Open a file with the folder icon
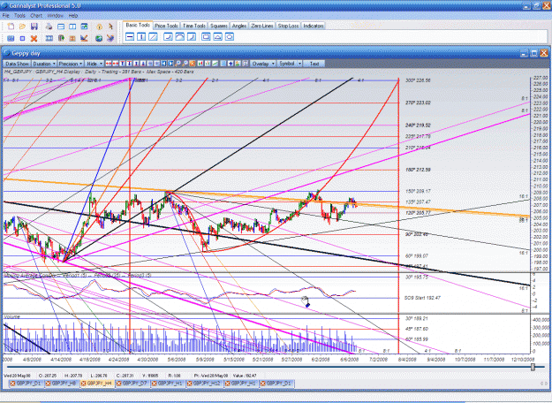Viewport: 552px width, 403px height. pyautogui.click(x=22, y=27)
